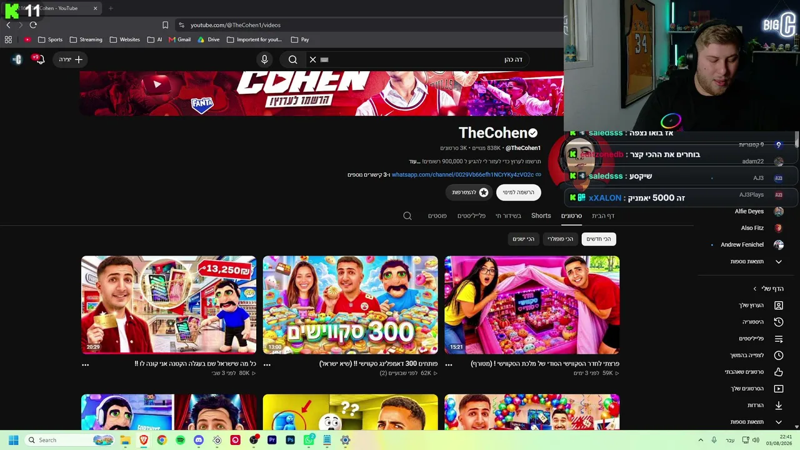Open the YouTube bookmark shortcut icon
The image size is (800, 450).
tap(27, 39)
